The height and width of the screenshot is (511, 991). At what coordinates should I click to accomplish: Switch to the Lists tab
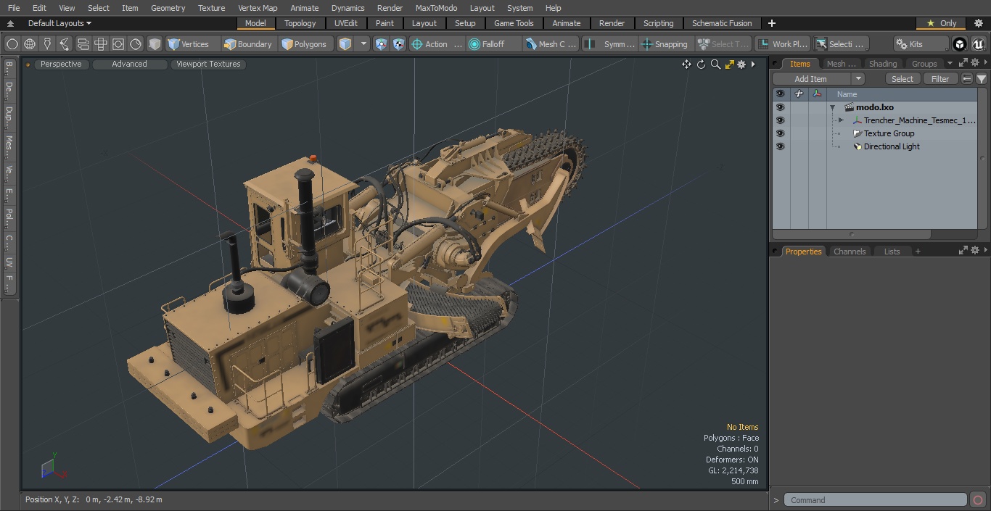click(892, 252)
